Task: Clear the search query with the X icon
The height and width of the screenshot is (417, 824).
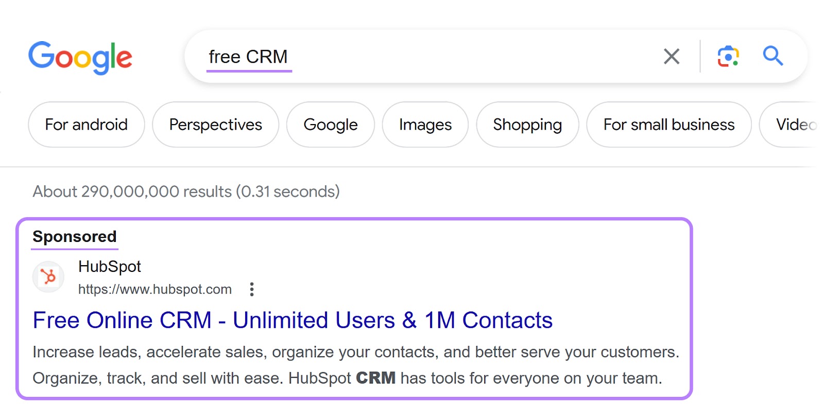Action: pos(671,57)
